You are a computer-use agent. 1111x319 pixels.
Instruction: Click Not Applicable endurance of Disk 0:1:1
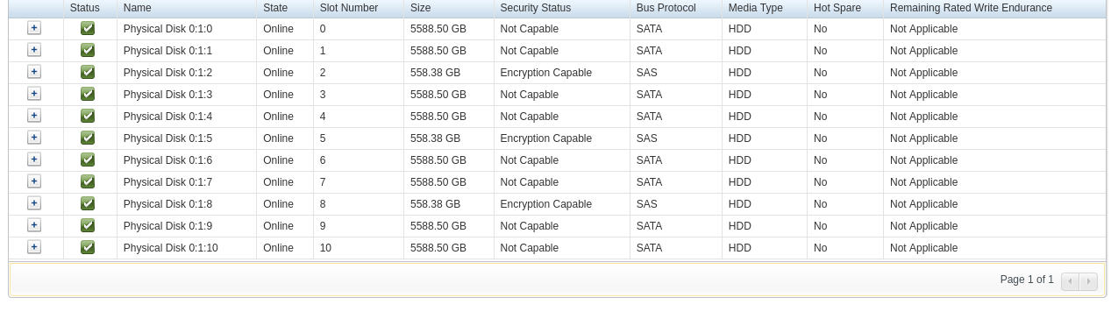pos(923,51)
